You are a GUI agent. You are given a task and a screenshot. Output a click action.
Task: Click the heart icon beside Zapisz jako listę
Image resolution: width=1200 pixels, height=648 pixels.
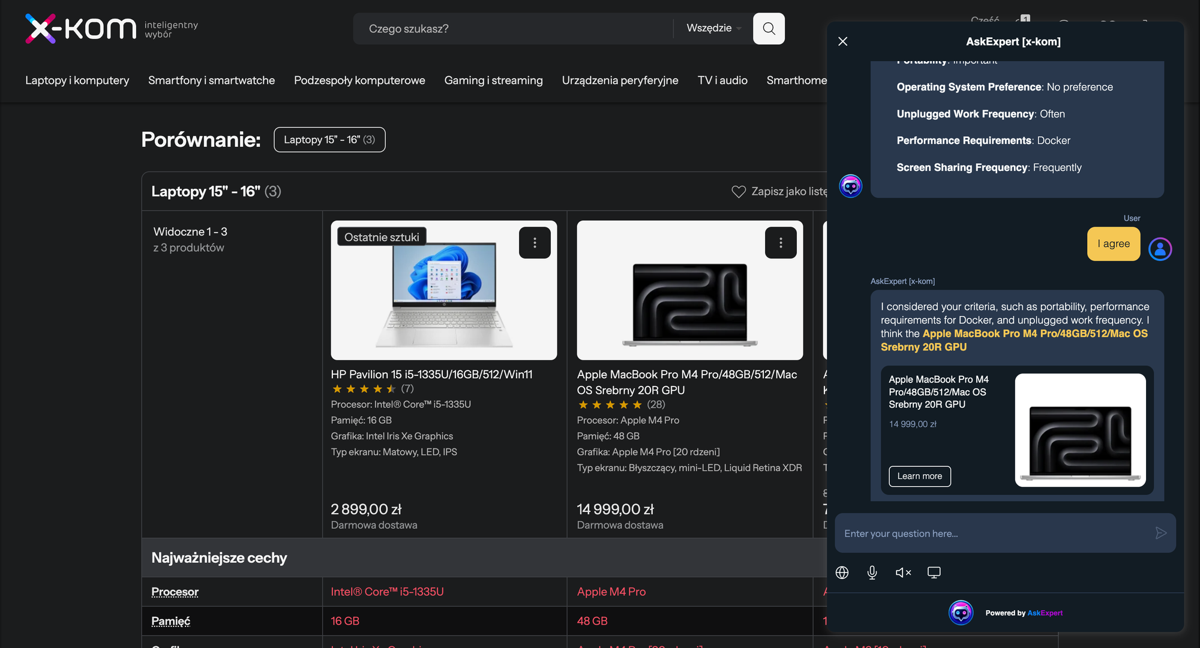point(739,191)
